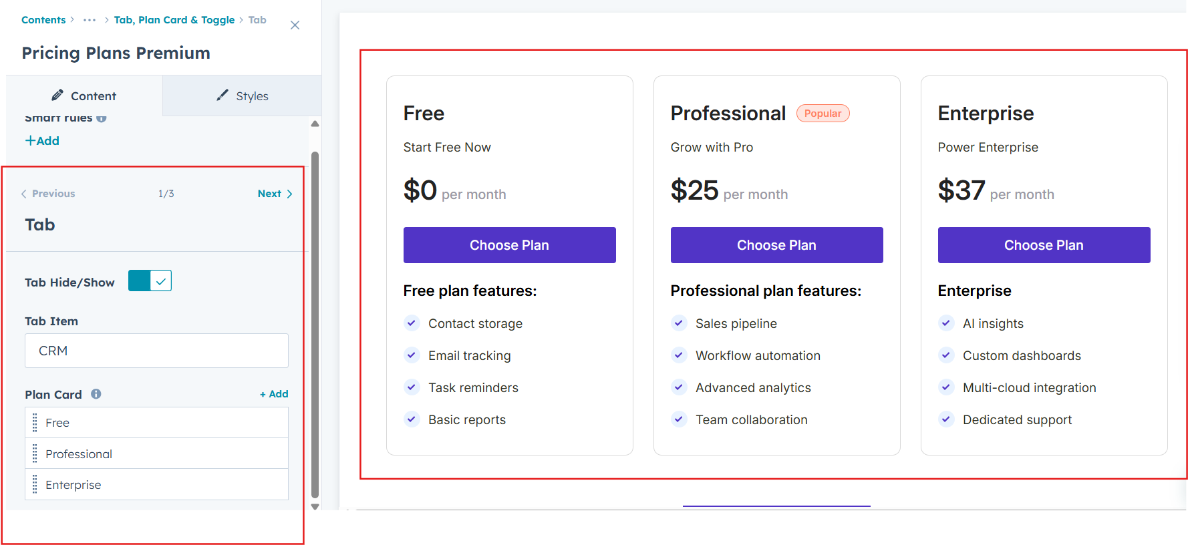Click the Popular badge on Professional
1188x545 pixels.
(823, 114)
